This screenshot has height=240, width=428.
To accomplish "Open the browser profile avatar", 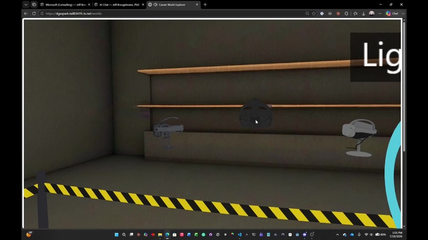I will coord(372,13).
